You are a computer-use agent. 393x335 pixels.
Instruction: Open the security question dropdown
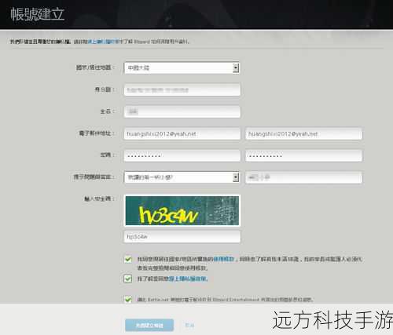click(x=182, y=177)
